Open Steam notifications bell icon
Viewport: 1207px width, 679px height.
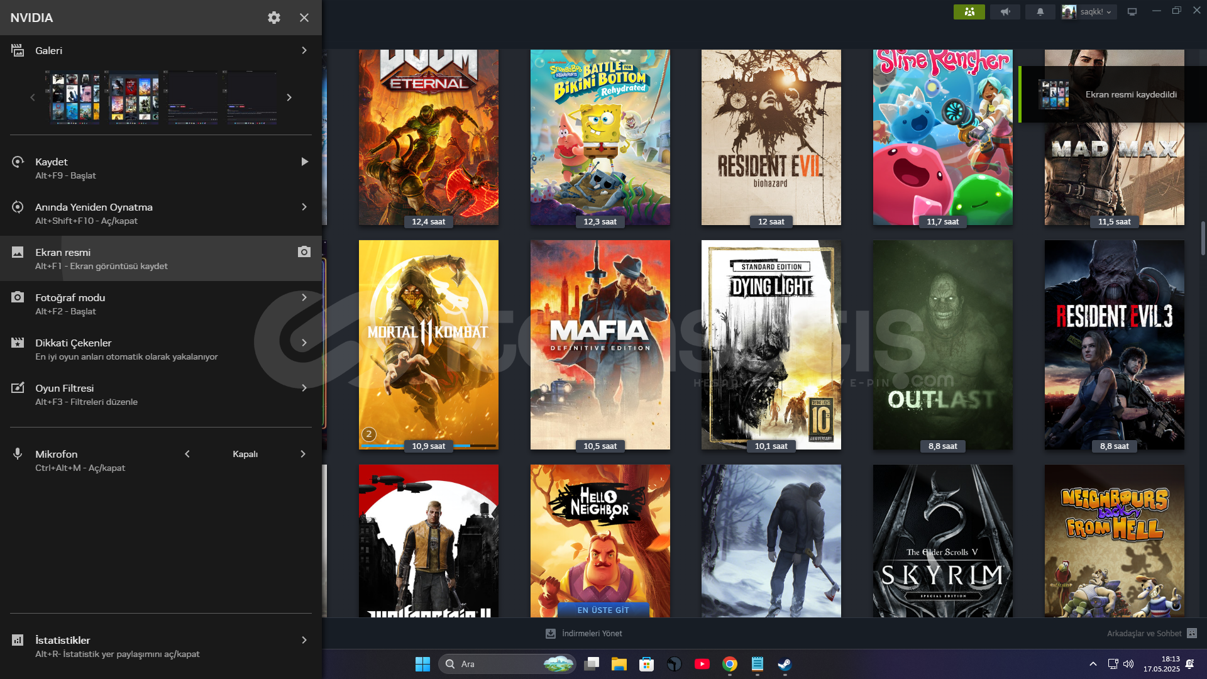click(1040, 12)
